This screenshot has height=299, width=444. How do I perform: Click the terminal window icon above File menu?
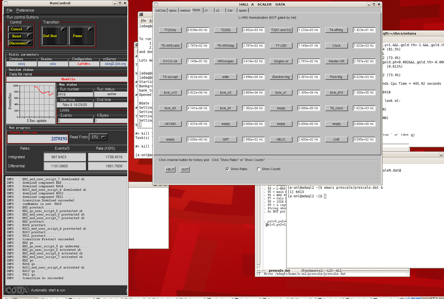pos(141,14)
